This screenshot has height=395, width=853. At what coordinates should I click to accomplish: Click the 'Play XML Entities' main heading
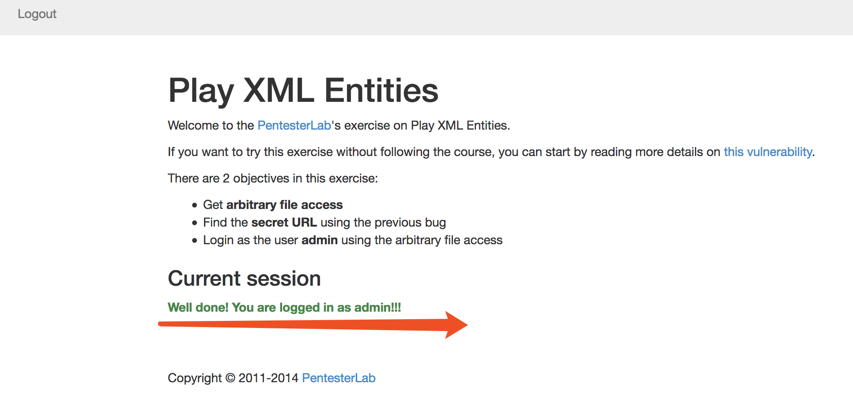(303, 91)
